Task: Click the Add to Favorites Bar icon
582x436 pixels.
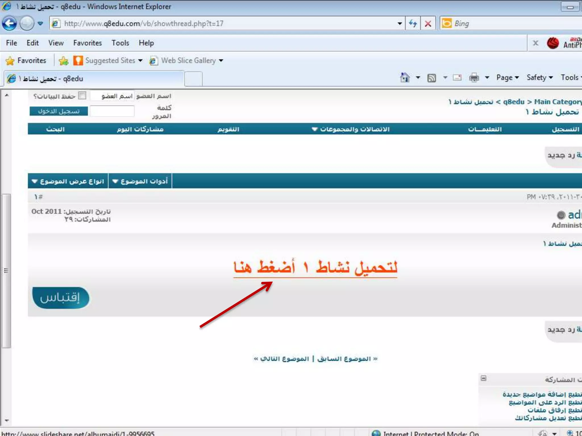Action: [64, 60]
